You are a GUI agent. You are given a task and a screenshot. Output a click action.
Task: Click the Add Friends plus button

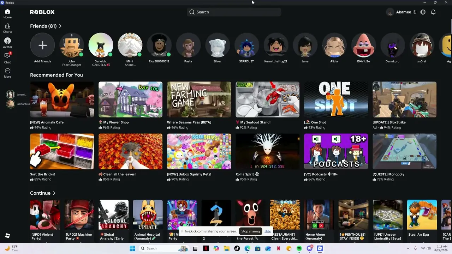pos(42,45)
